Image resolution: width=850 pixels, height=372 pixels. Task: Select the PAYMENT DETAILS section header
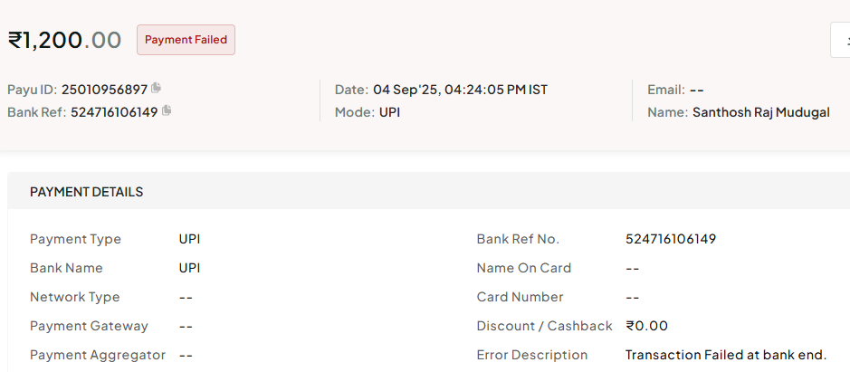coord(87,191)
